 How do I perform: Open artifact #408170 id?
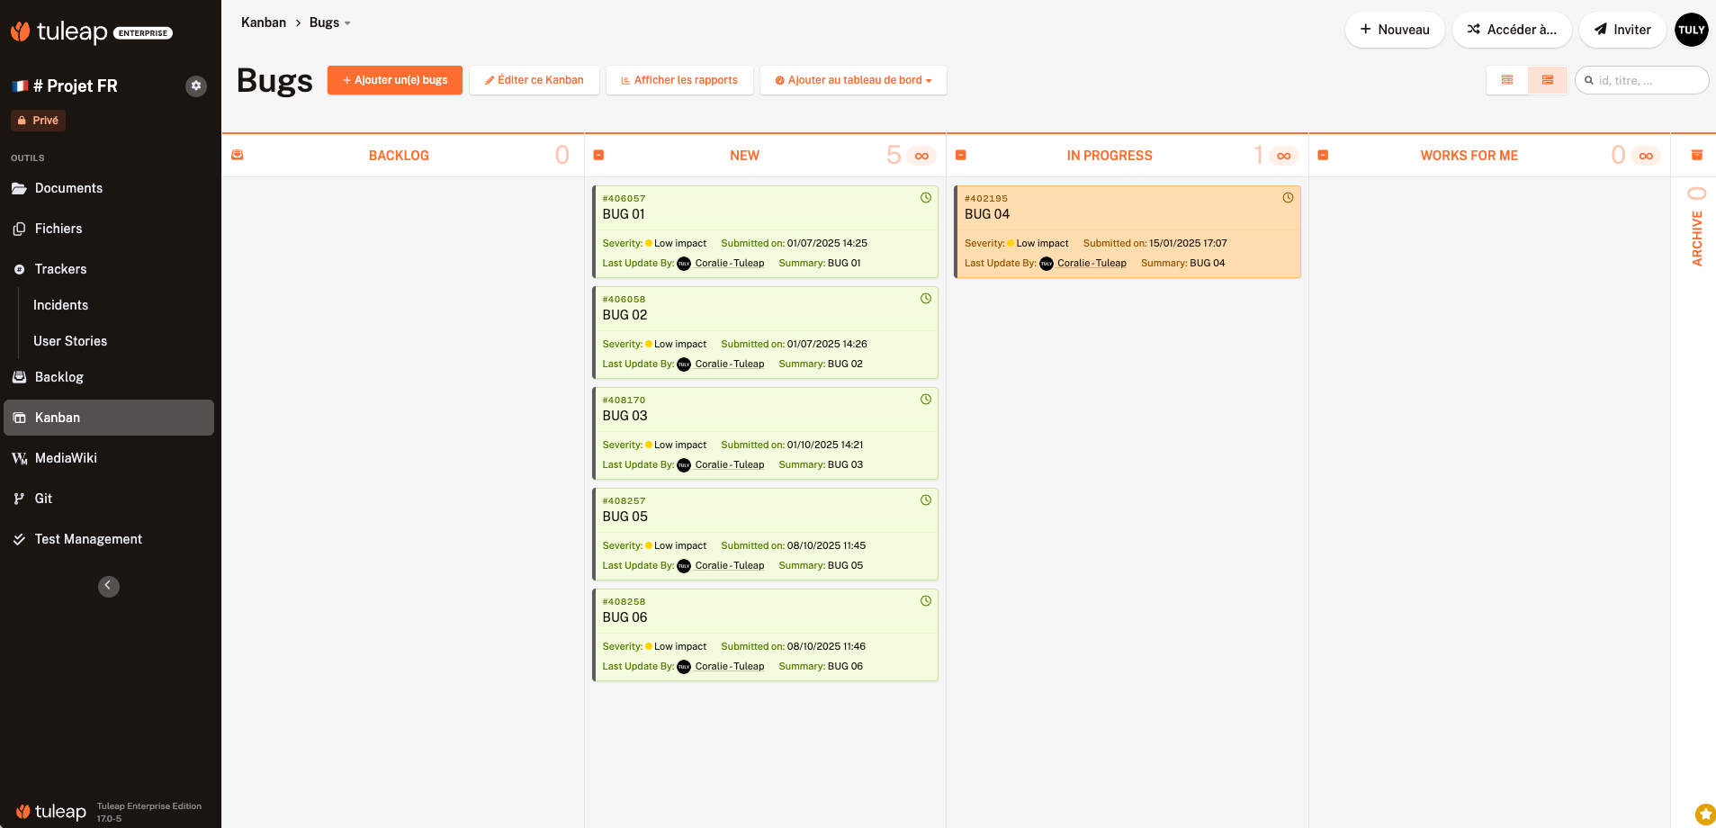(x=624, y=400)
